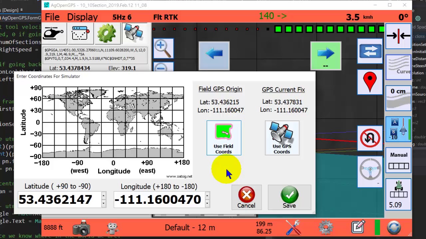Open the File menu in AgOpenGPS

coord(52,17)
